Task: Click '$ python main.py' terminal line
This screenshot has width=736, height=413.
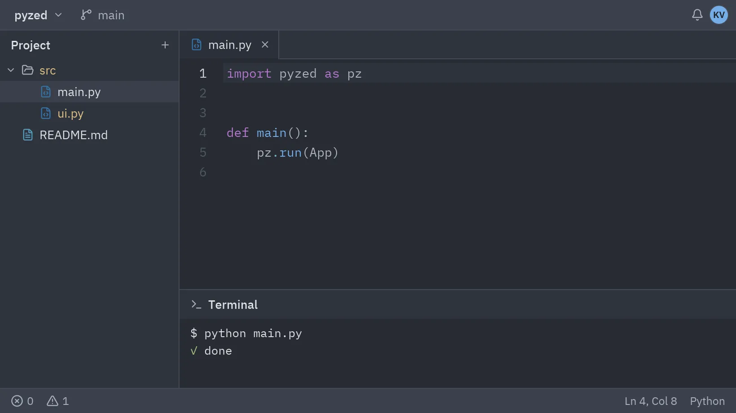Action: pyautogui.click(x=246, y=334)
